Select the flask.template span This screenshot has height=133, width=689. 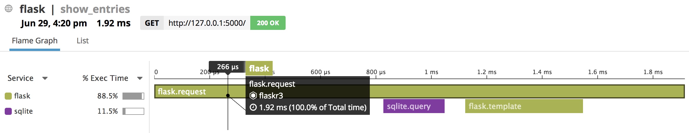click(524, 106)
